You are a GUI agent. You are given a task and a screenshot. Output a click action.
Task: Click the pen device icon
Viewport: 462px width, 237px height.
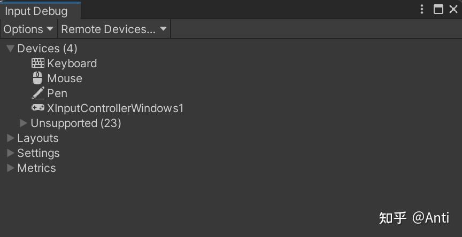(38, 93)
